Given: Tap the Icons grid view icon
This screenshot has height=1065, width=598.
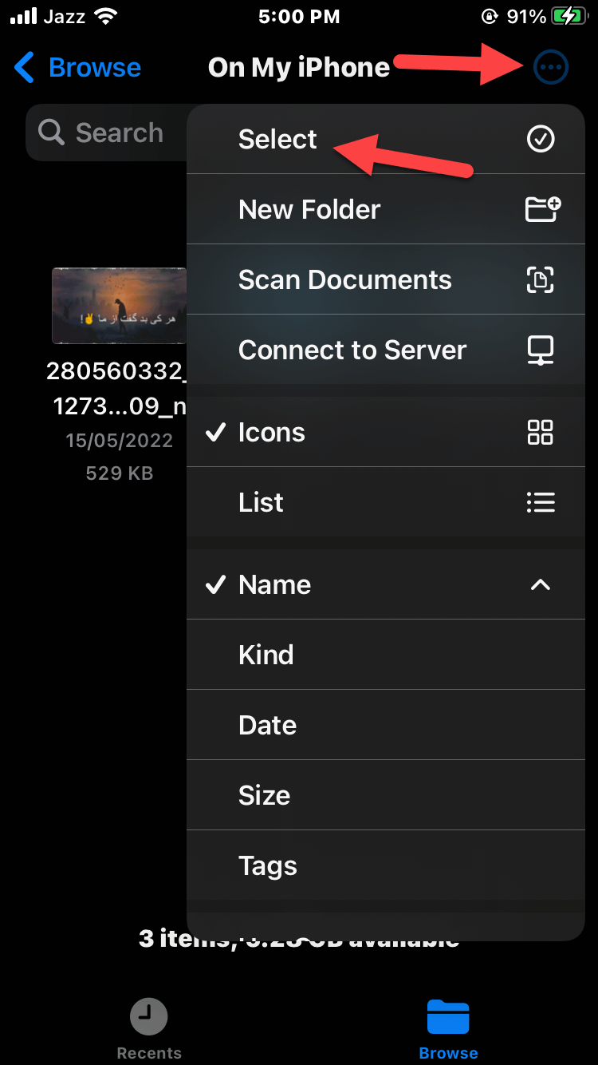Looking at the screenshot, I should click(x=541, y=432).
